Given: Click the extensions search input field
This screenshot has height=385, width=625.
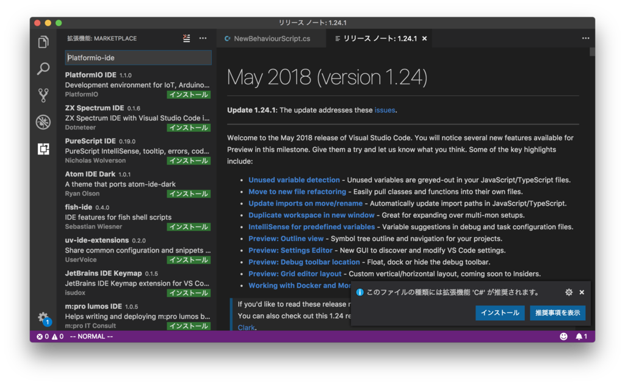Looking at the screenshot, I should click(138, 58).
